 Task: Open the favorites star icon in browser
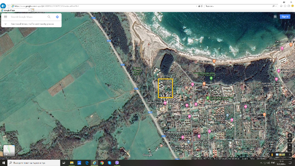(284, 6)
